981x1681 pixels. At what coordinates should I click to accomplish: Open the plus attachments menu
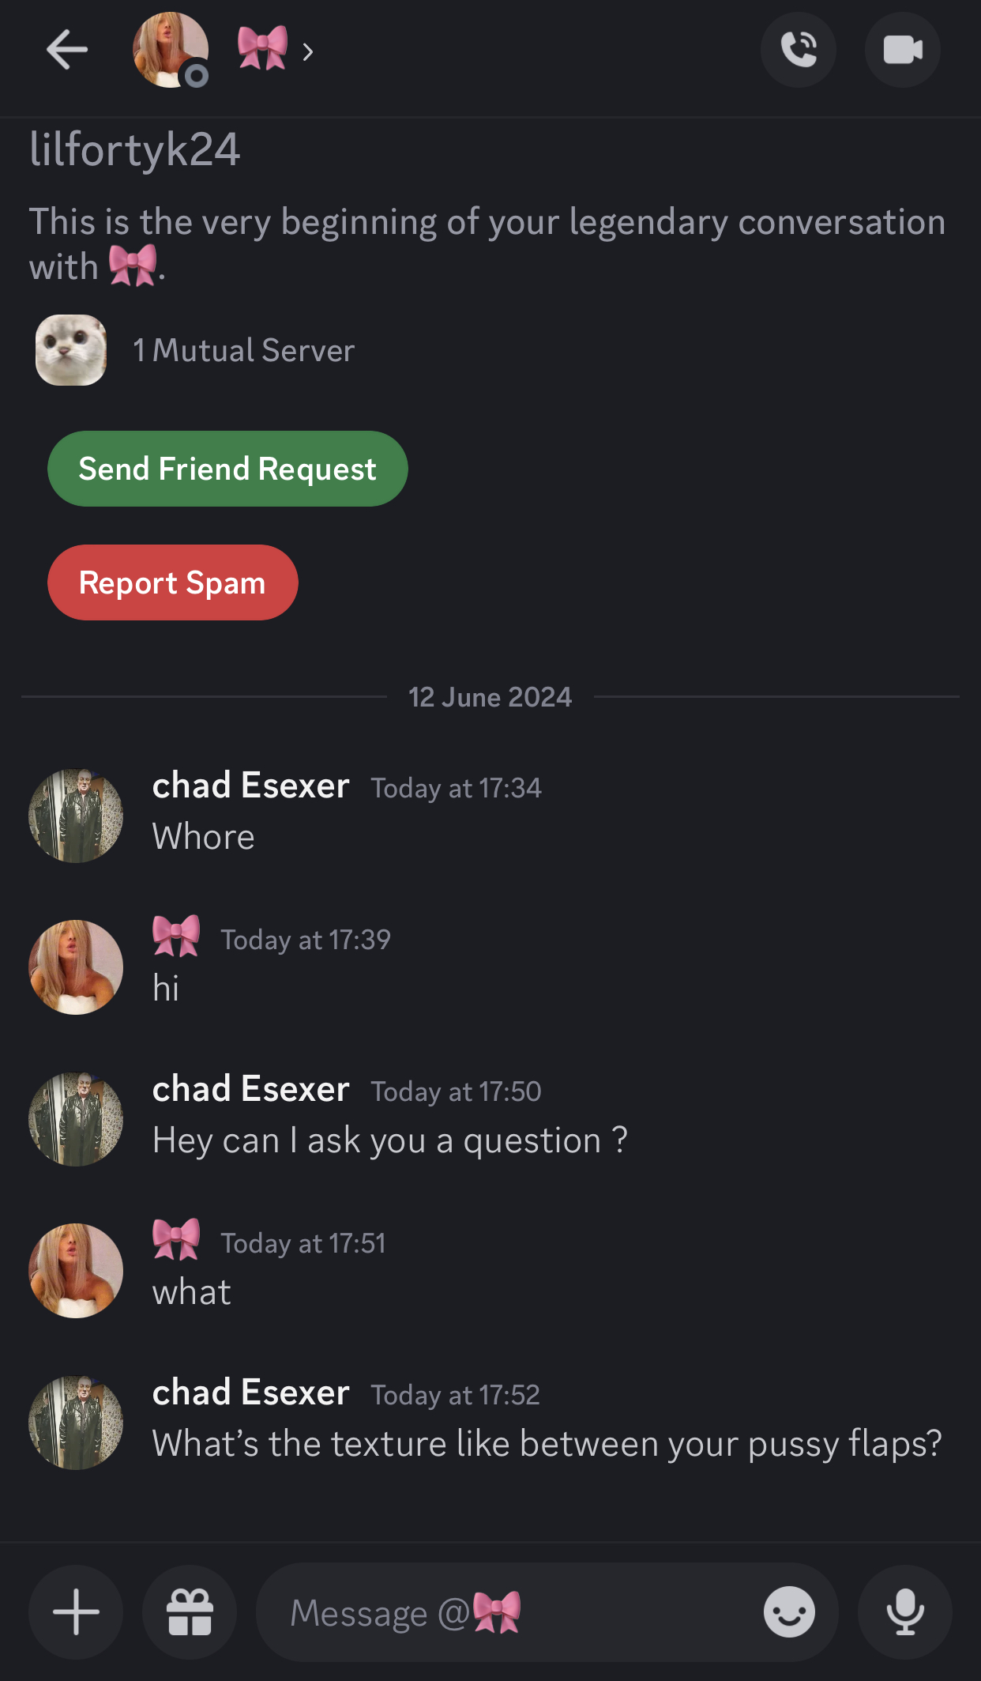point(76,1612)
